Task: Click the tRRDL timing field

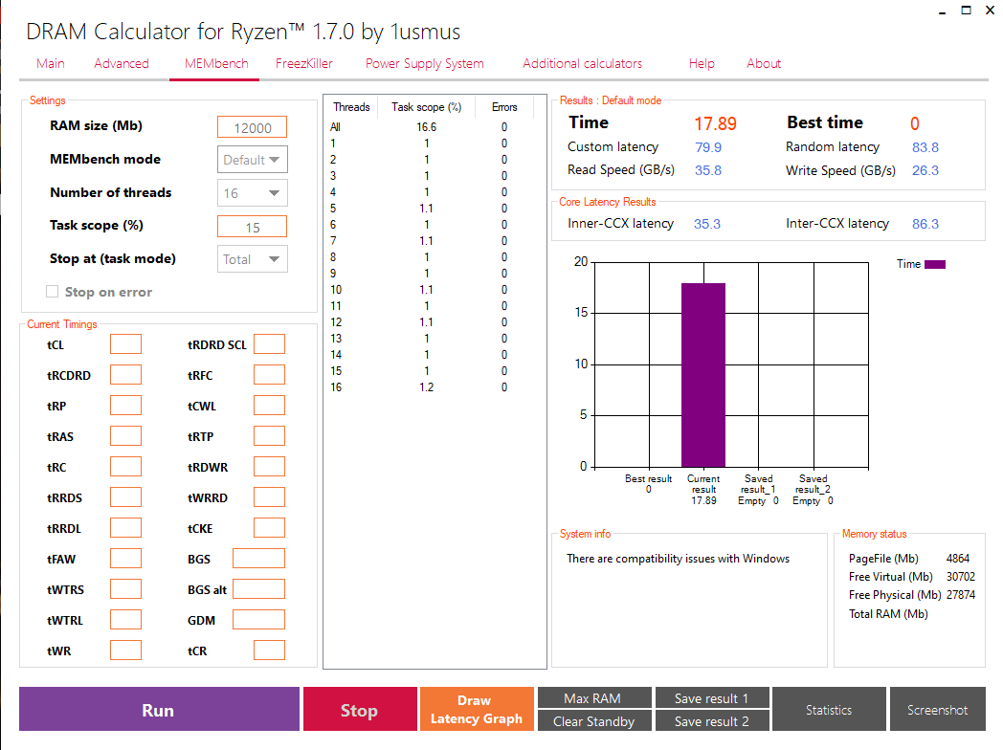Action: tap(125, 528)
